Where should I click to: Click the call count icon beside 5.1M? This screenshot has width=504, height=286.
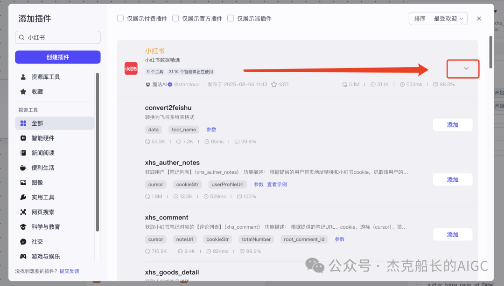pyautogui.click(x=344, y=84)
